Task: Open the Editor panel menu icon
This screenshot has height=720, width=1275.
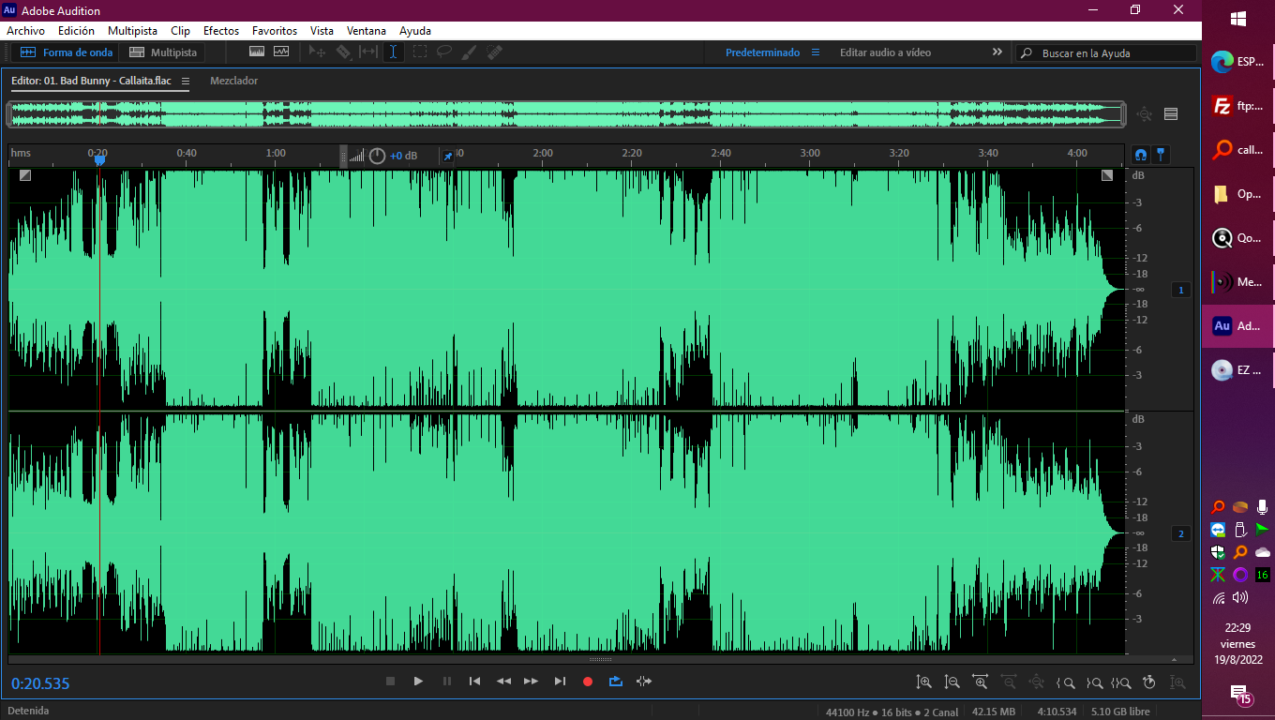Action: [x=186, y=81]
